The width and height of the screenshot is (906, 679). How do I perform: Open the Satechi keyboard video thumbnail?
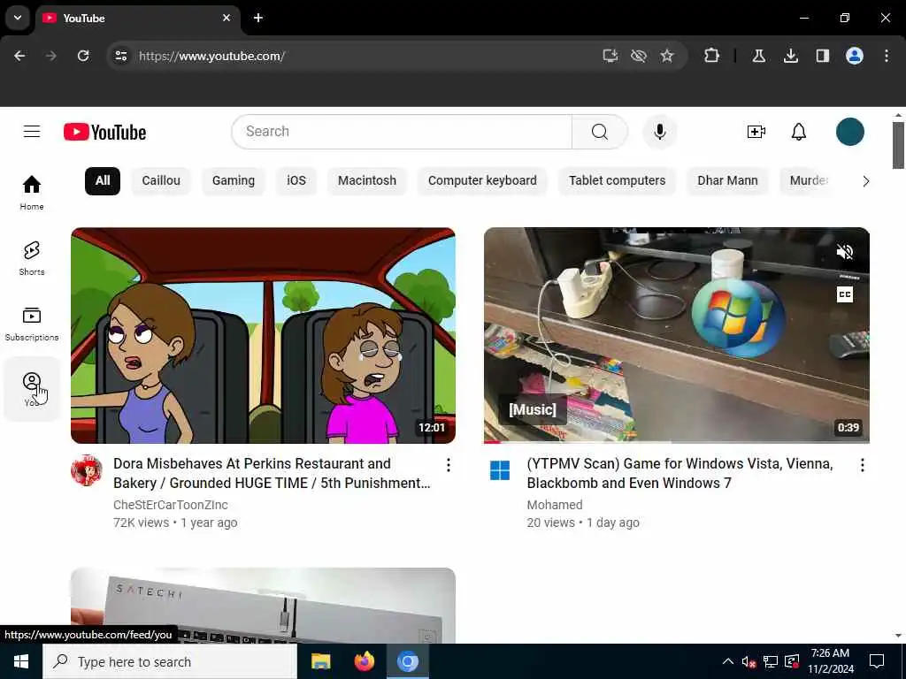click(x=263, y=605)
